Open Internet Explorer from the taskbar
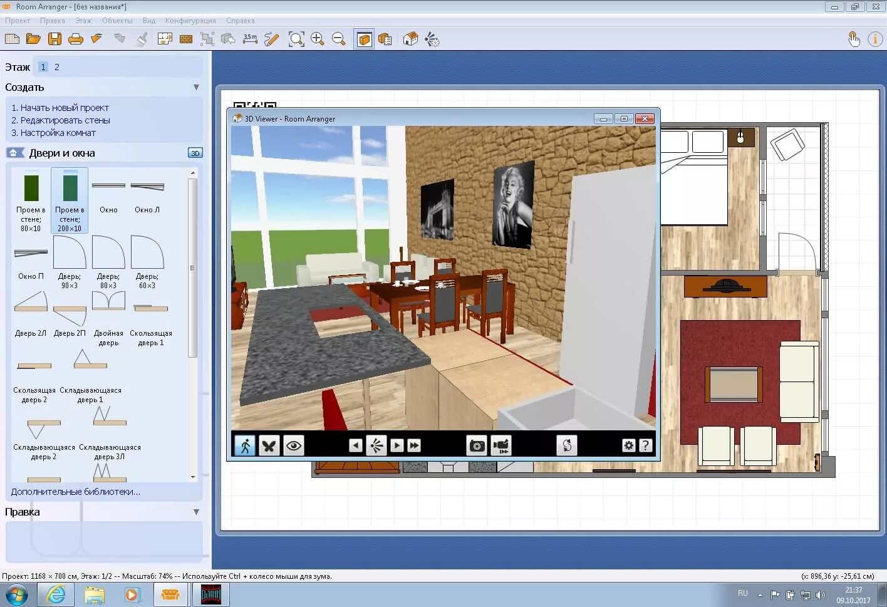The image size is (887, 607). click(56, 594)
